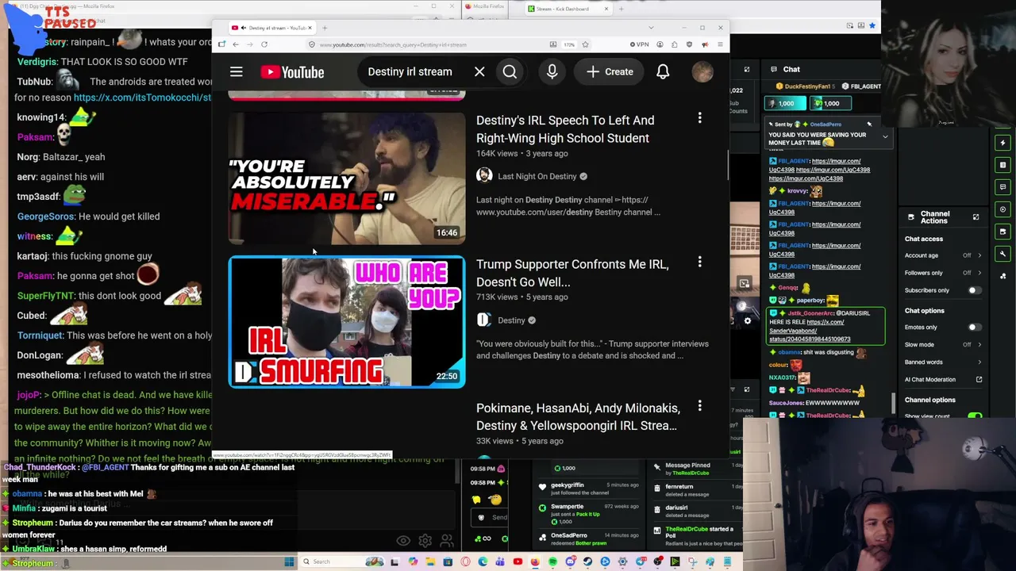Pop out the Channel Actions panel

click(976, 217)
